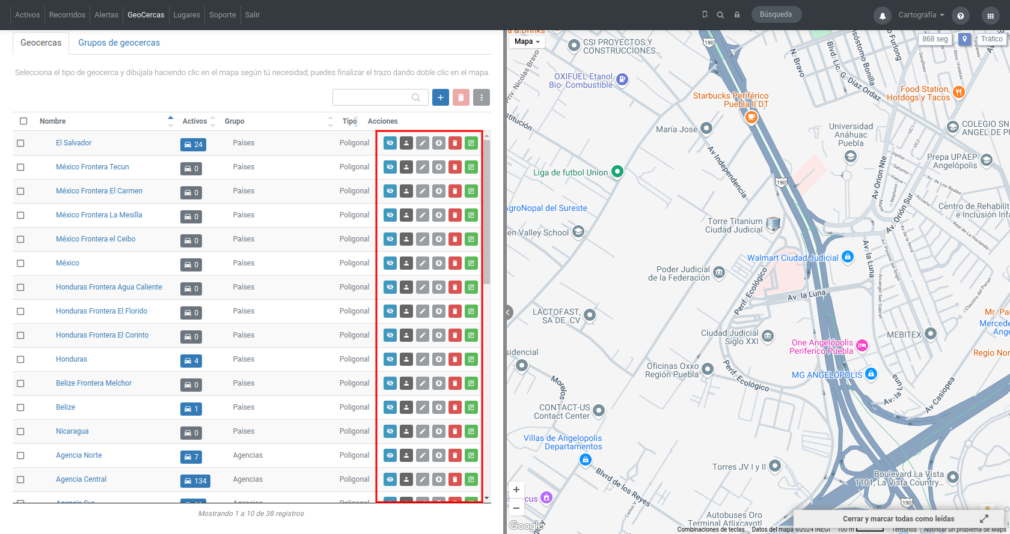This screenshot has height=534, width=1010.
Task: Click the Búsqueda button
Action: (776, 14)
